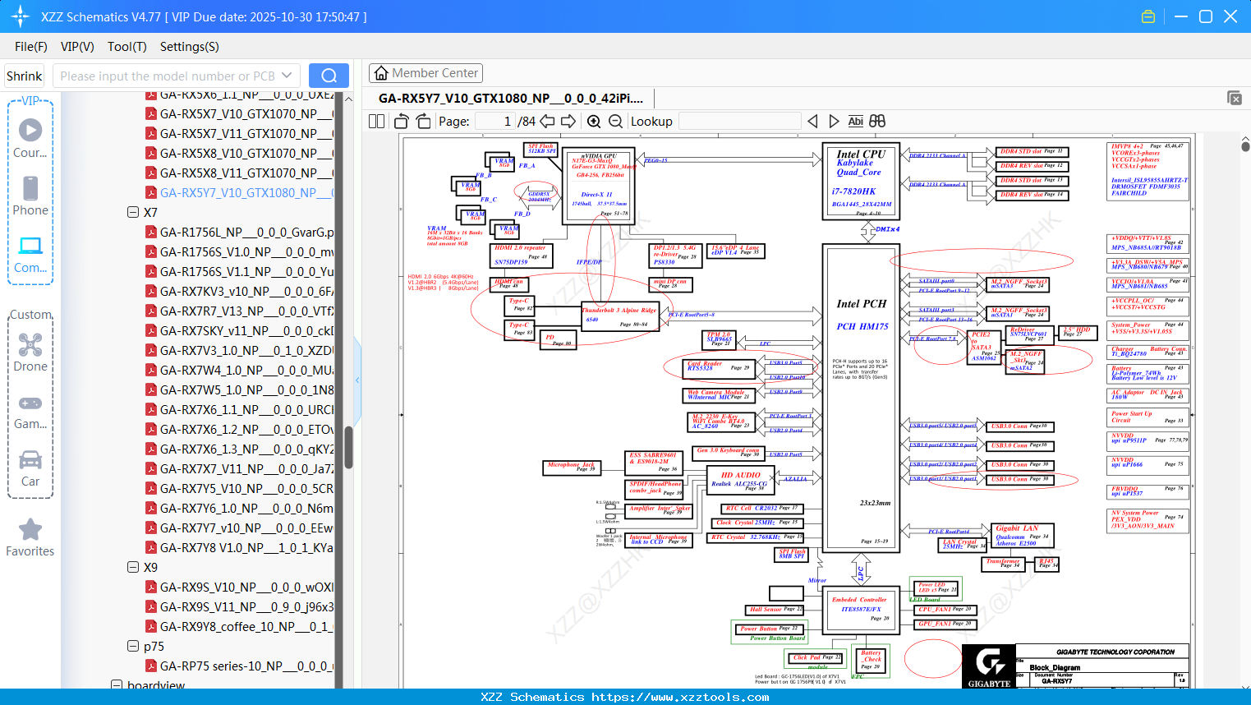This screenshot has width=1251, height=705.
Task: Select the Car category icon
Action: [x=30, y=468]
